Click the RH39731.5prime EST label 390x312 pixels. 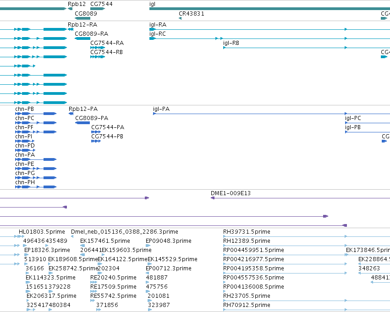(247, 232)
